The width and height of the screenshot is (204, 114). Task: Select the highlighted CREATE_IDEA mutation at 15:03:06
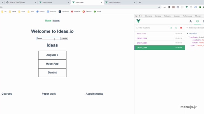point(159,47)
